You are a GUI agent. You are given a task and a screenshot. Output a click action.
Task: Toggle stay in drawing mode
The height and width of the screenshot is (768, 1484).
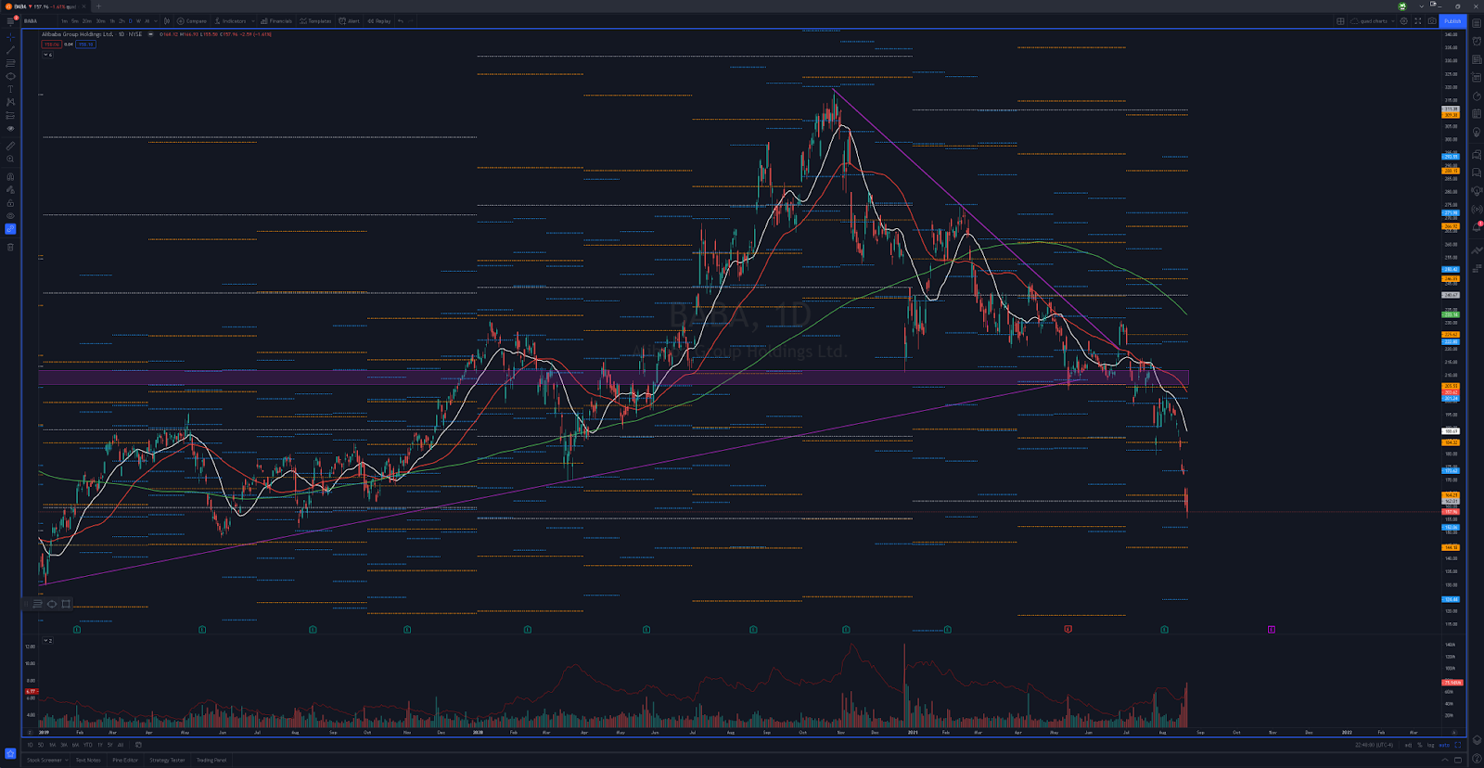(x=10, y=189)
